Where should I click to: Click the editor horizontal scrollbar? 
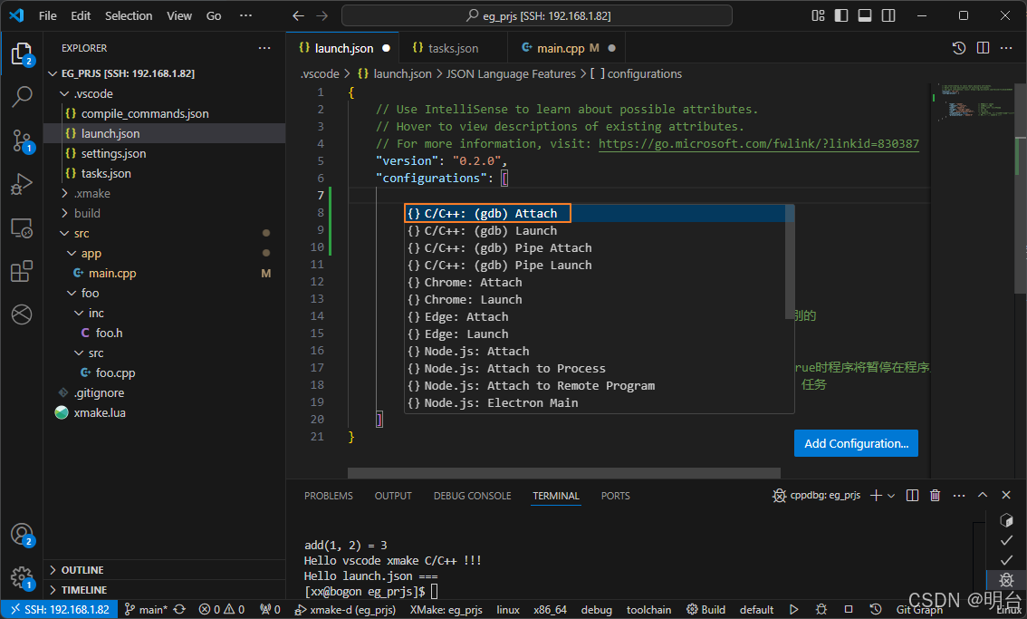click(564, 473)
